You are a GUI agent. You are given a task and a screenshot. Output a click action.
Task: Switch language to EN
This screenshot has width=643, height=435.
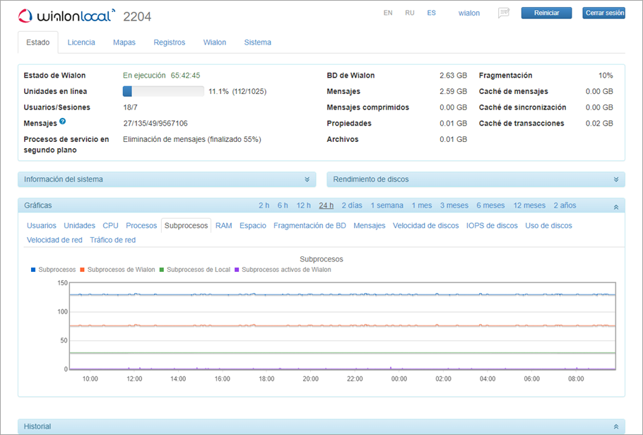pyautogui.click(x=388, y=13)
